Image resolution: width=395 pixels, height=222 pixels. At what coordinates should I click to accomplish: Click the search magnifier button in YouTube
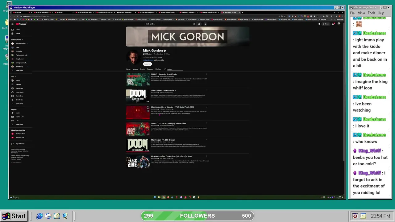tap(199, 24)
